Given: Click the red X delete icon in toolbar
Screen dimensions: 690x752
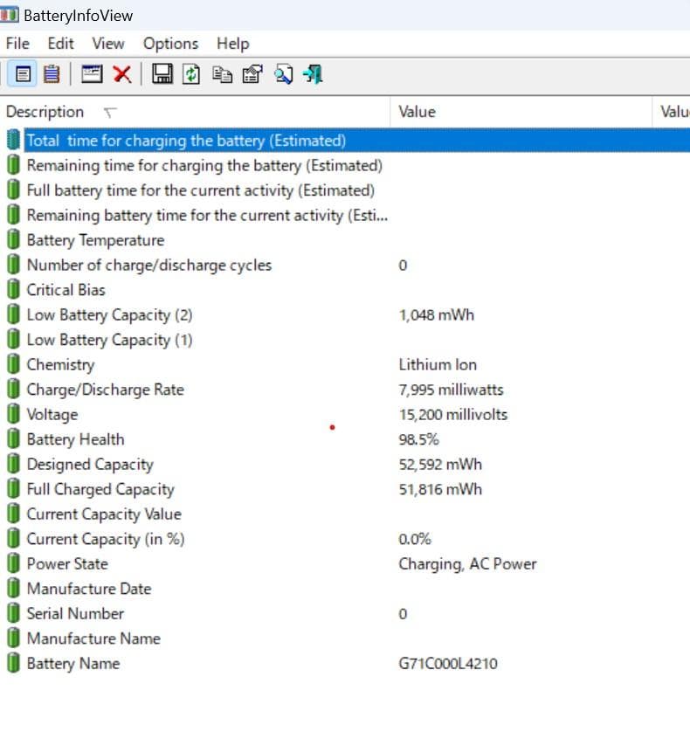Looking at the screenshot, I should 122,74.
